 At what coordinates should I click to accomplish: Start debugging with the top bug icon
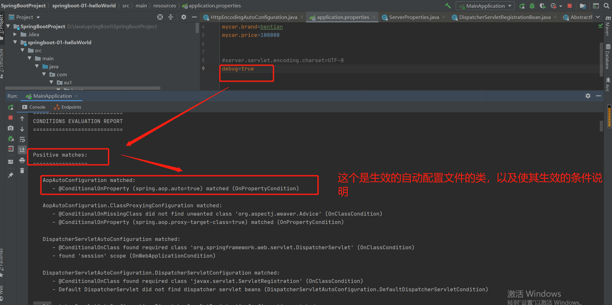tap(532, 6)
